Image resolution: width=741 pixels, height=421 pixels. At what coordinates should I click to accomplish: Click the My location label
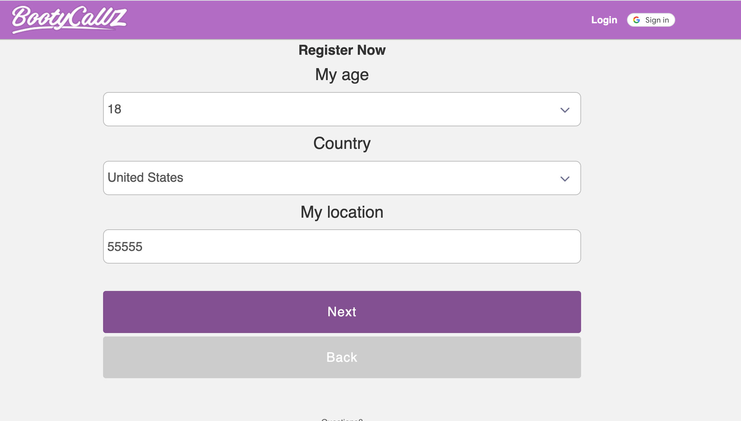click(x=342, y=212)
